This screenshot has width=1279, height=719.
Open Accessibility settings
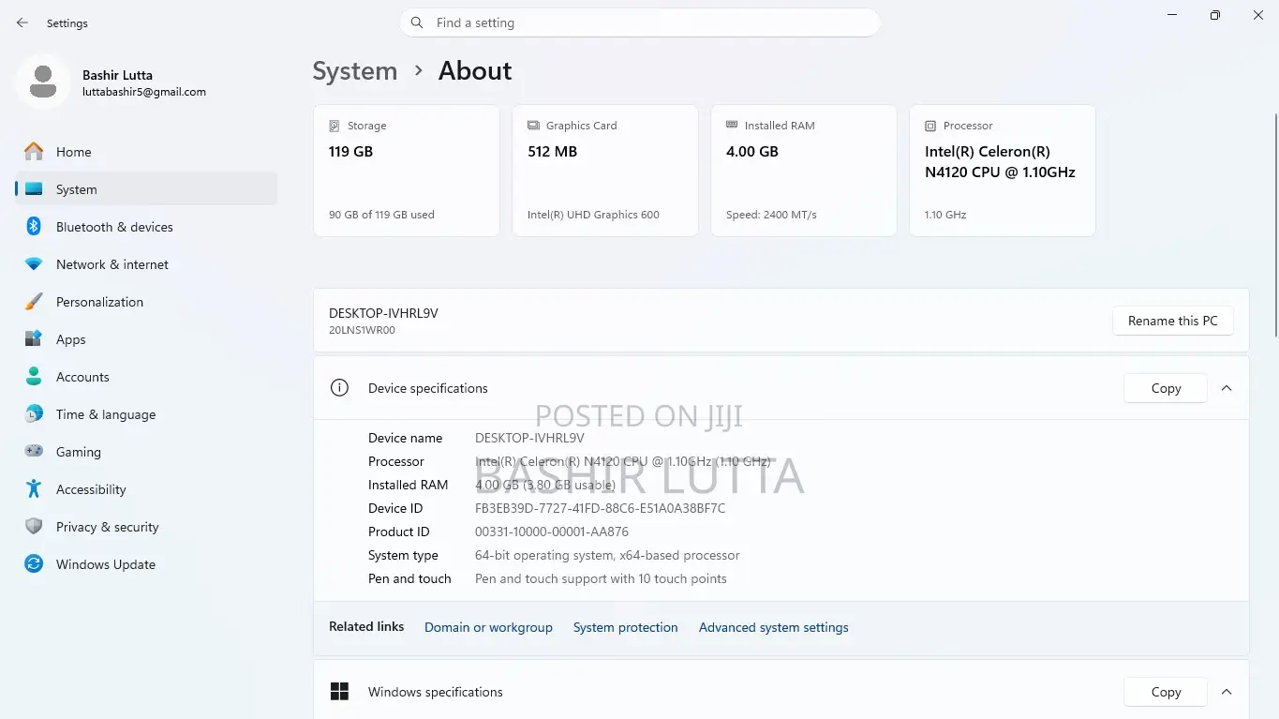point(146,489)
